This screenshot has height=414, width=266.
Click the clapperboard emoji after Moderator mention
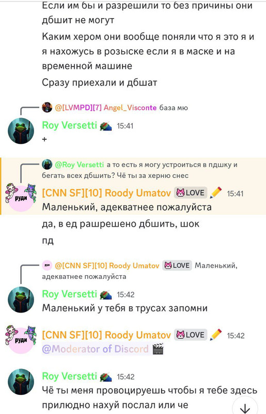[158, 349]
